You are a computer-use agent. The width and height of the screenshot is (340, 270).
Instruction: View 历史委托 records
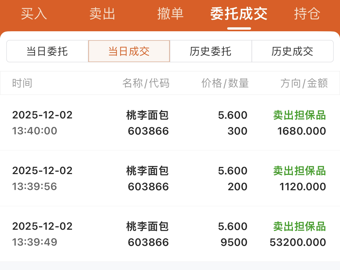[x=211, y=51]
